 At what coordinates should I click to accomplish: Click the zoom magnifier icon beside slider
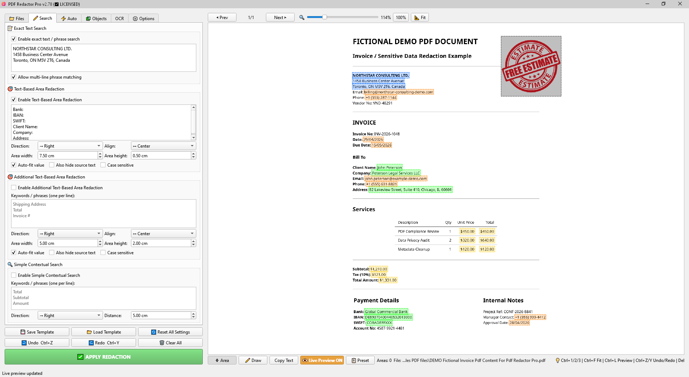pyautogui.click(x=302, y=18)
